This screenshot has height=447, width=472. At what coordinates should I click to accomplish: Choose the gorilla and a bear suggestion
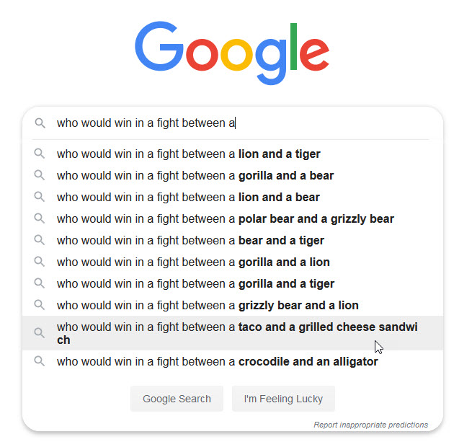195,175
